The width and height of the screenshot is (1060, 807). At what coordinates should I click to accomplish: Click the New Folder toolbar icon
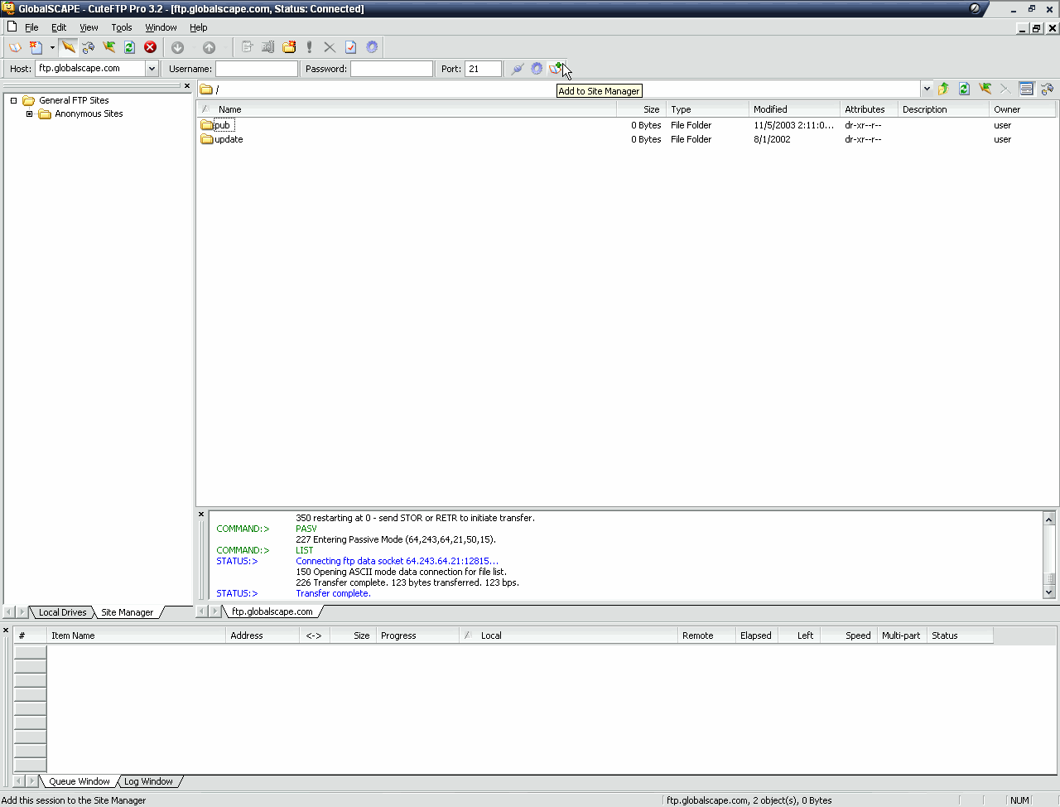(289, 47)
